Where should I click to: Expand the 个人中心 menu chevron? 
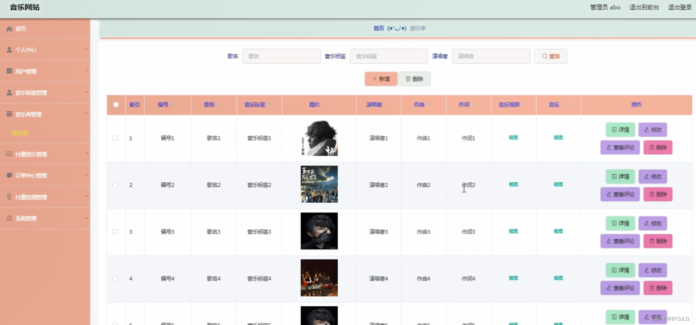coord(87,49)
